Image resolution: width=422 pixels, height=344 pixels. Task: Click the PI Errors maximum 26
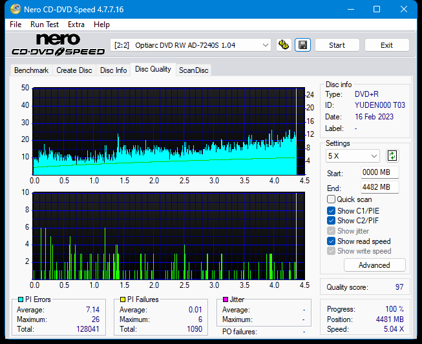click(x=96, y=319)
